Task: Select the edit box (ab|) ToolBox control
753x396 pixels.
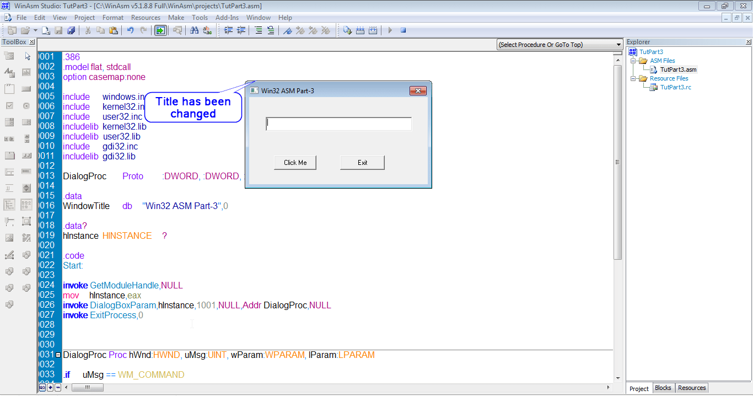Action: point(26,72)
